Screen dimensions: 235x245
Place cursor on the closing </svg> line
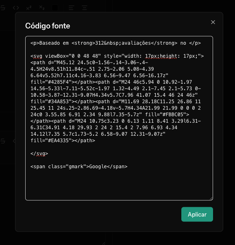click(x=39, y=154)
